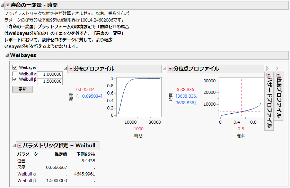Screen dimensions: 290x188
Task: Click the 更新 button
Action: (x=23, y=89)
